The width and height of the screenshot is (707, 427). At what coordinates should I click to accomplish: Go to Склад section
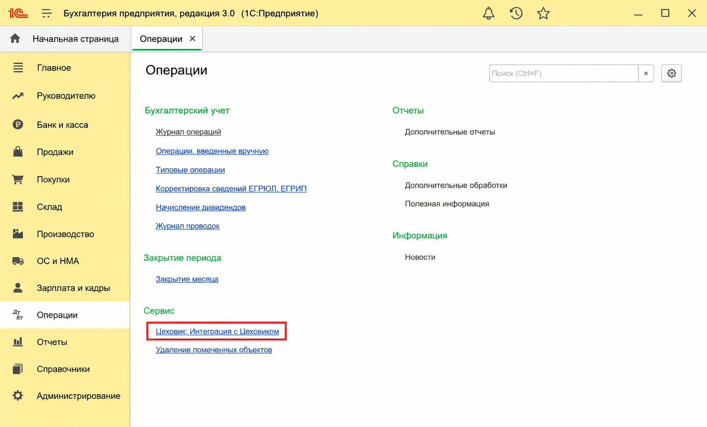pos(50,207)
